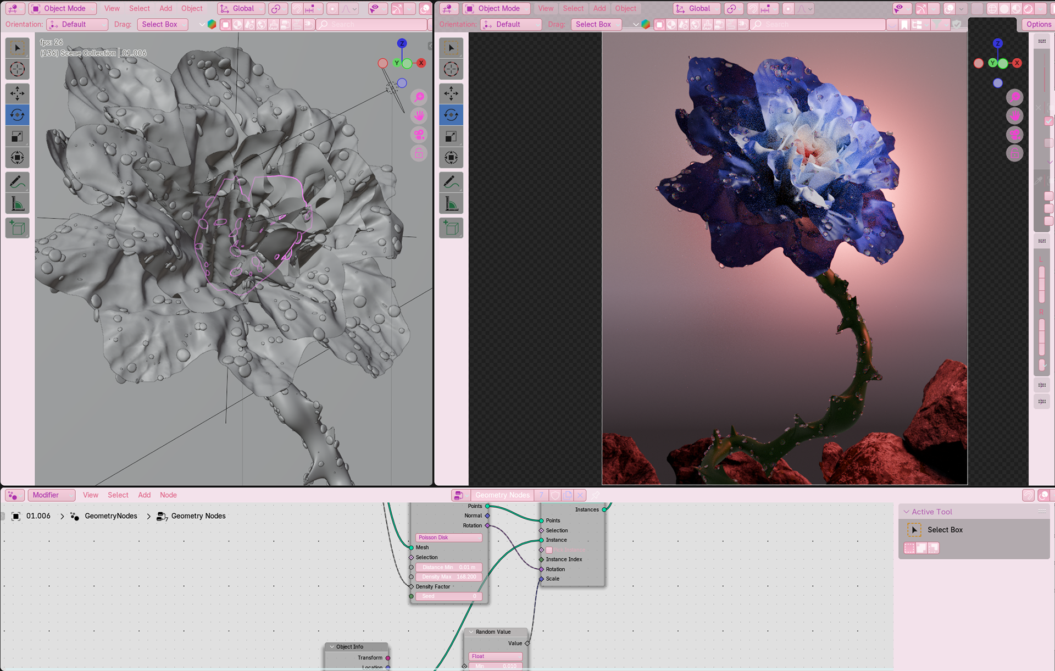Activate the Rotate tool in left viewport

[17, 115]
